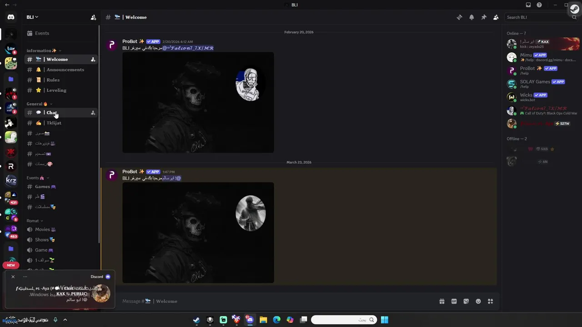582x327 pixels.
Task: Create invite icon on Welcome channel row
Action: click(x=93, y=59)
